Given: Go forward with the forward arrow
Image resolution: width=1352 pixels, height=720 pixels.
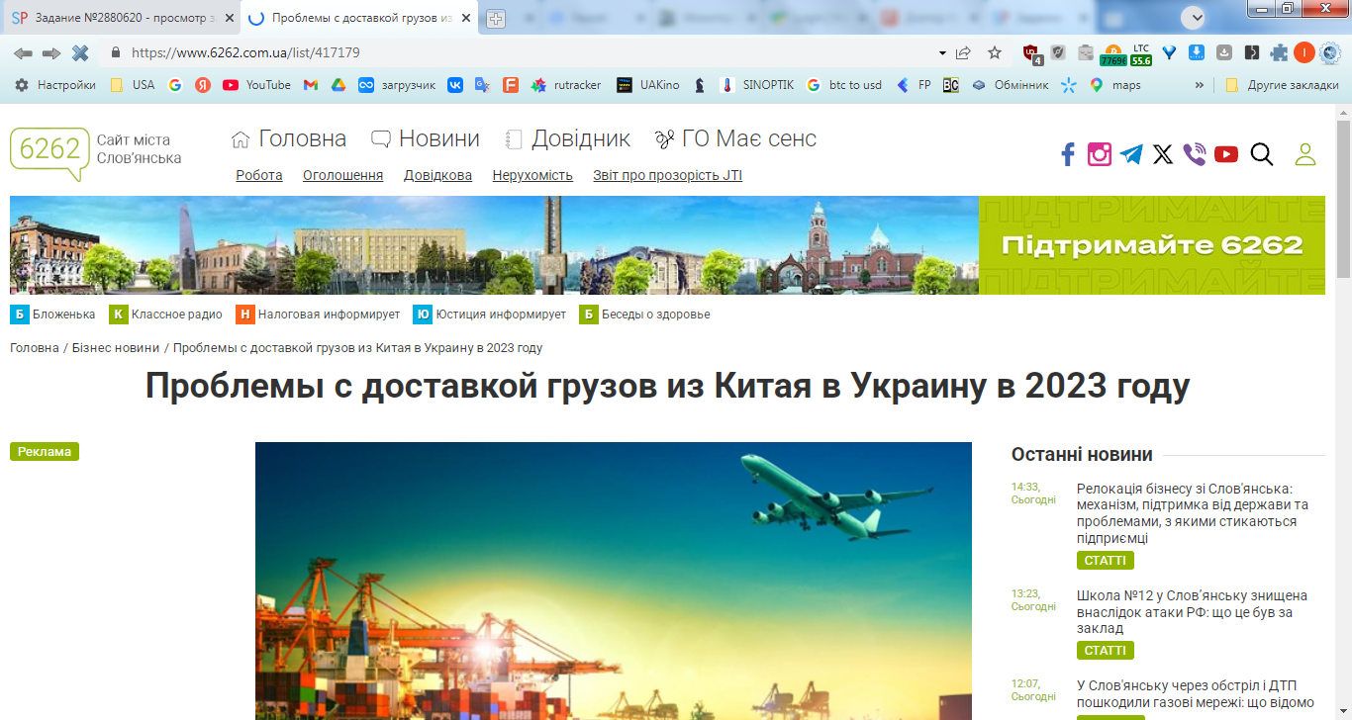Looking at the screenshot, I should [51, 53].
